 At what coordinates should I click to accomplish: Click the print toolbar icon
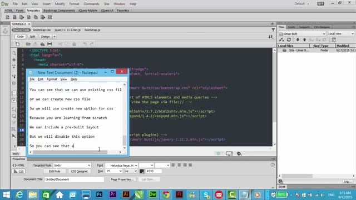50,44
